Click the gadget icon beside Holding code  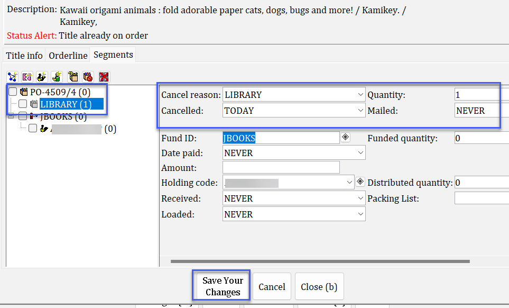pos(360,182)
